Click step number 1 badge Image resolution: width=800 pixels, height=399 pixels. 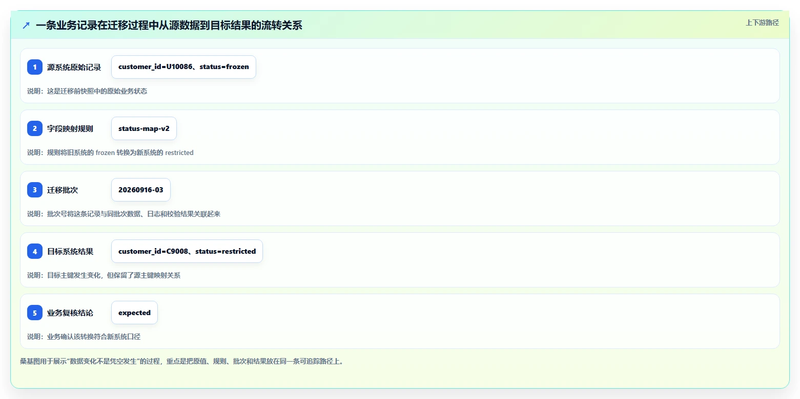pos(35,67)
